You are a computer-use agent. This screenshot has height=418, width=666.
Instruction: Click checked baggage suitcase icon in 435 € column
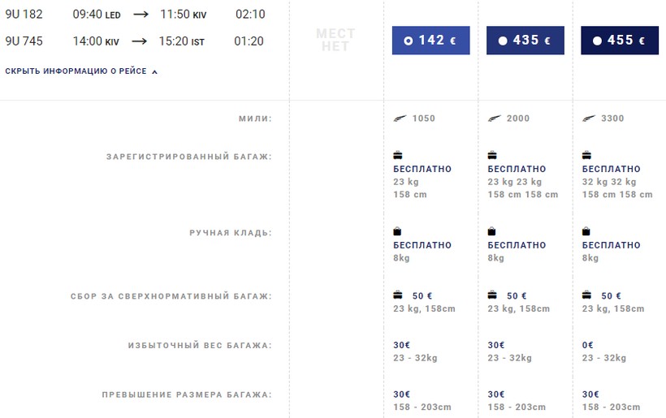(492, 155)
